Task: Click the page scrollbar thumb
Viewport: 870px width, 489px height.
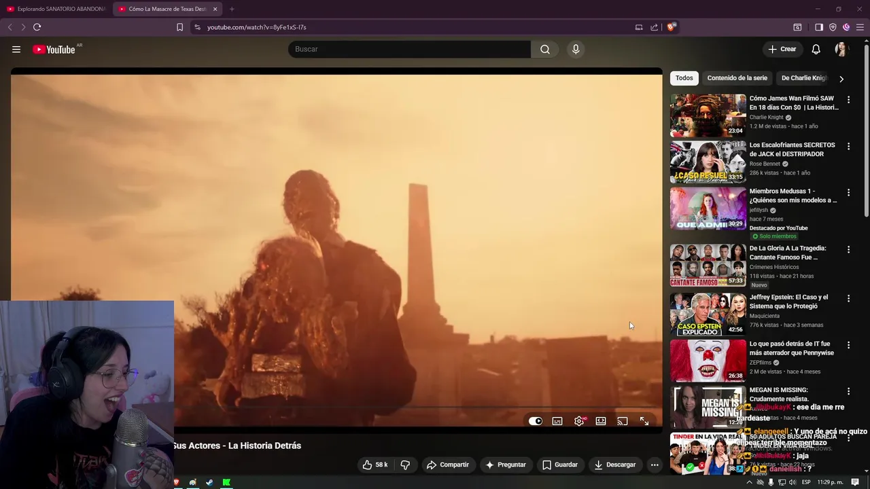Action: pos(866,130)
